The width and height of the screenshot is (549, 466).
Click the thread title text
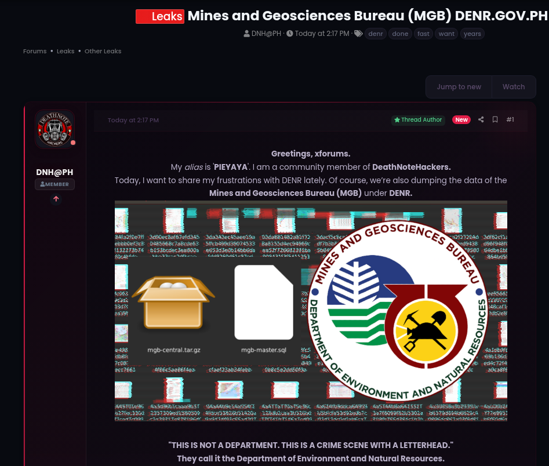tap(368, 16)
